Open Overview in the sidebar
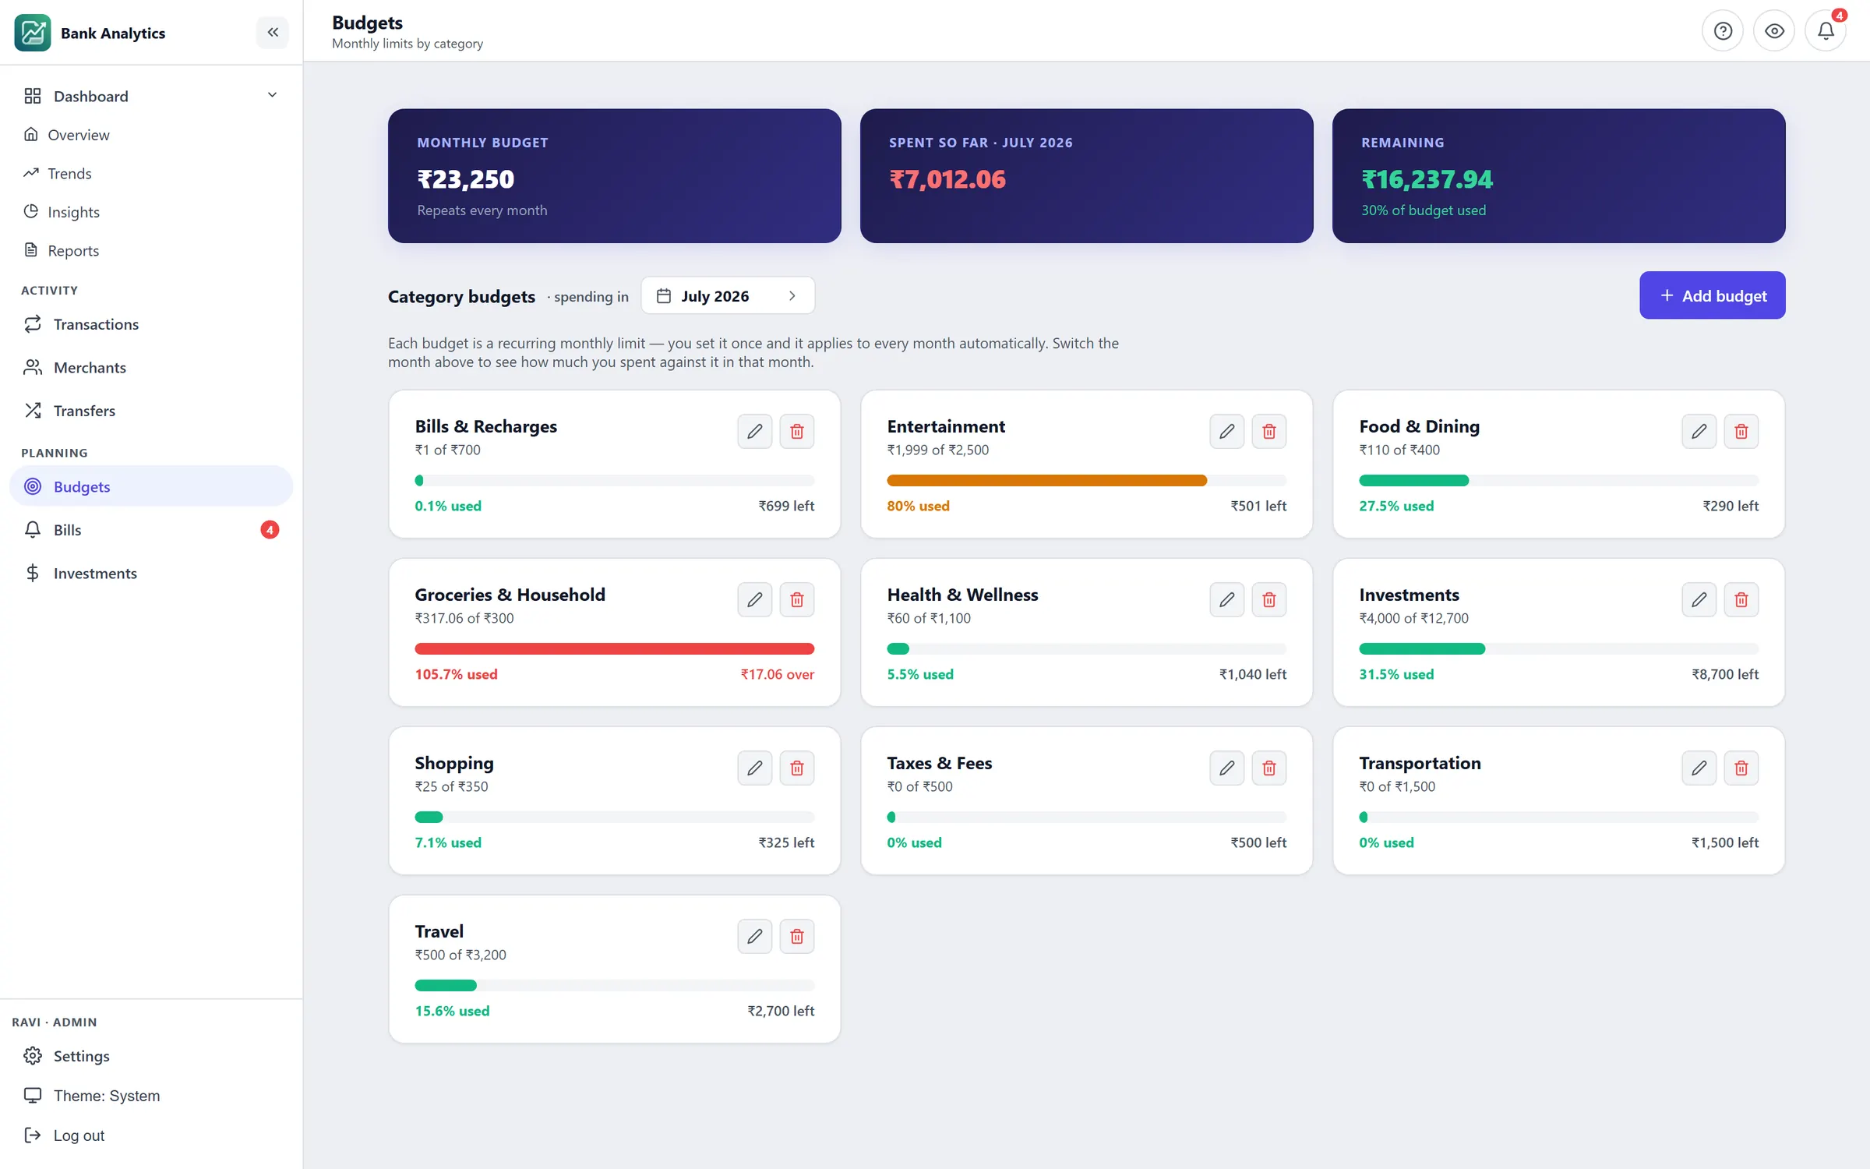 click(150, 135)
